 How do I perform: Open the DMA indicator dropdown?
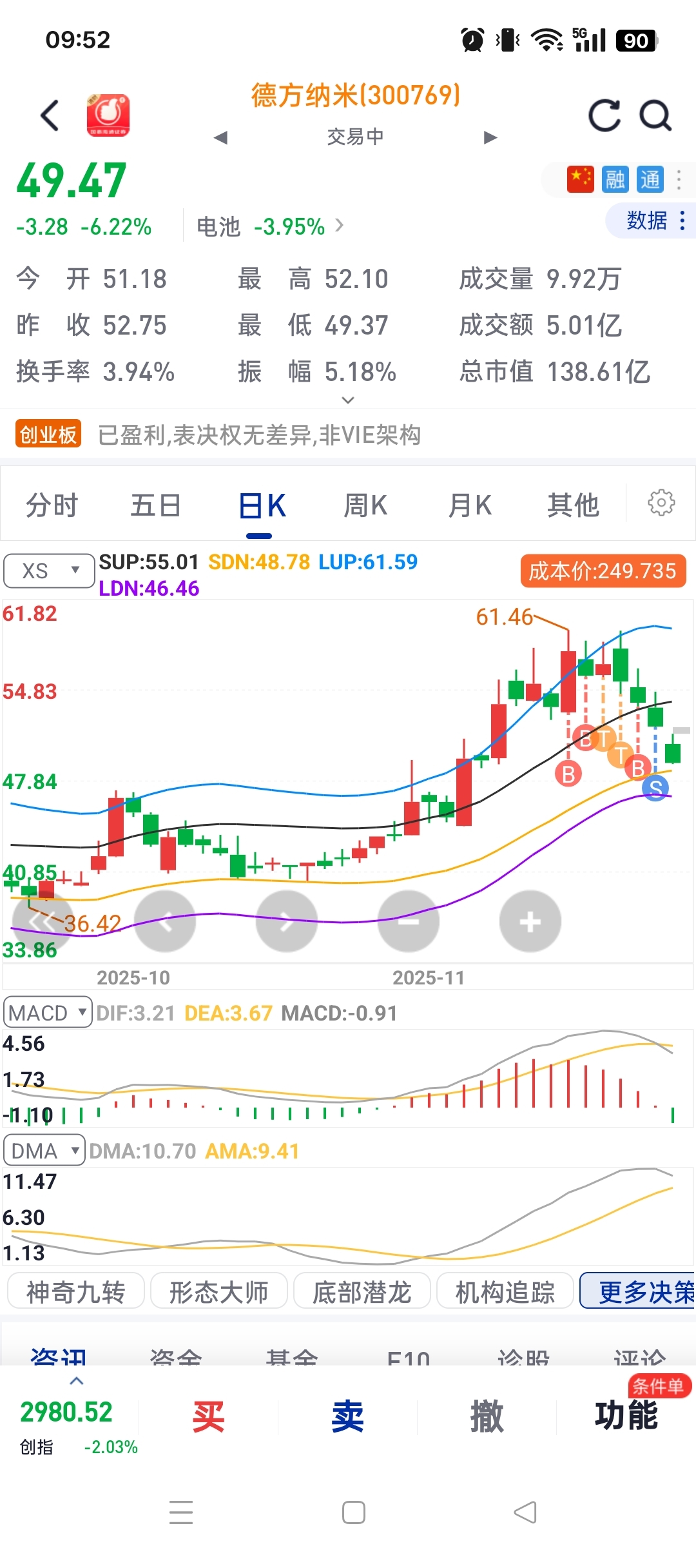pyautogui.click(x=44, y=1150)
